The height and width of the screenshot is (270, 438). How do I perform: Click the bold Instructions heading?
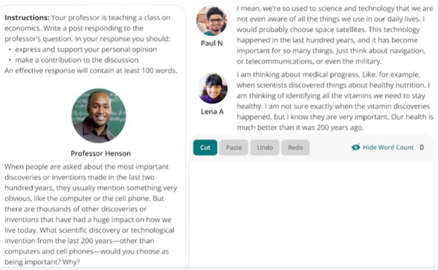(x=27, y=18)
